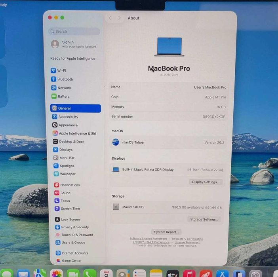The height and width of the screenshot is (277, 278).
Task: Click the Search field in the sidebar
Action: tap(74, 31)
